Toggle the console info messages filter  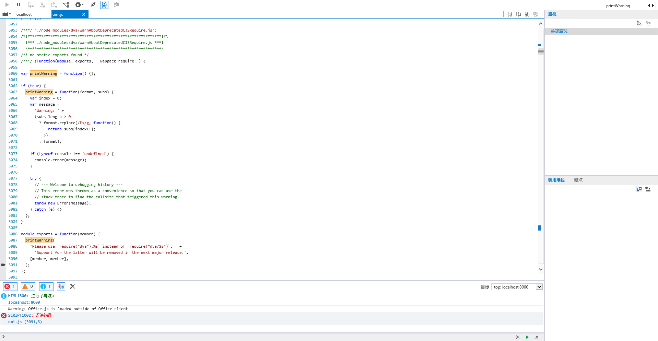(46, 286)
